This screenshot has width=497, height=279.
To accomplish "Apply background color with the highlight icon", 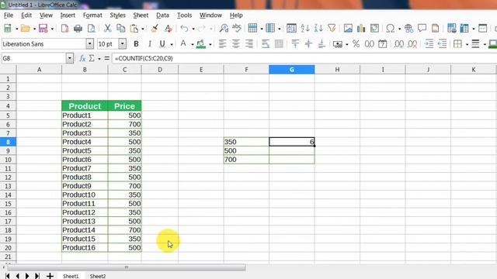I will point(201,44).
